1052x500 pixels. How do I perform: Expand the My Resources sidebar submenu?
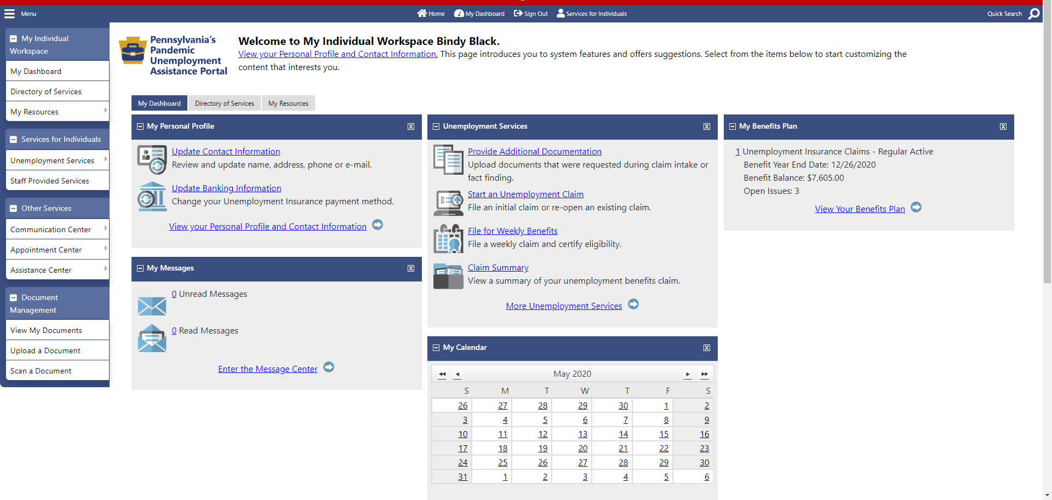pos(105,111)
